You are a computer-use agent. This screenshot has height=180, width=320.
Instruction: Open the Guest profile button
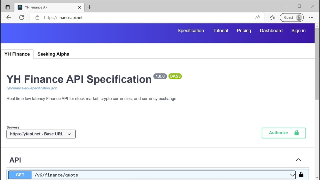292,17
